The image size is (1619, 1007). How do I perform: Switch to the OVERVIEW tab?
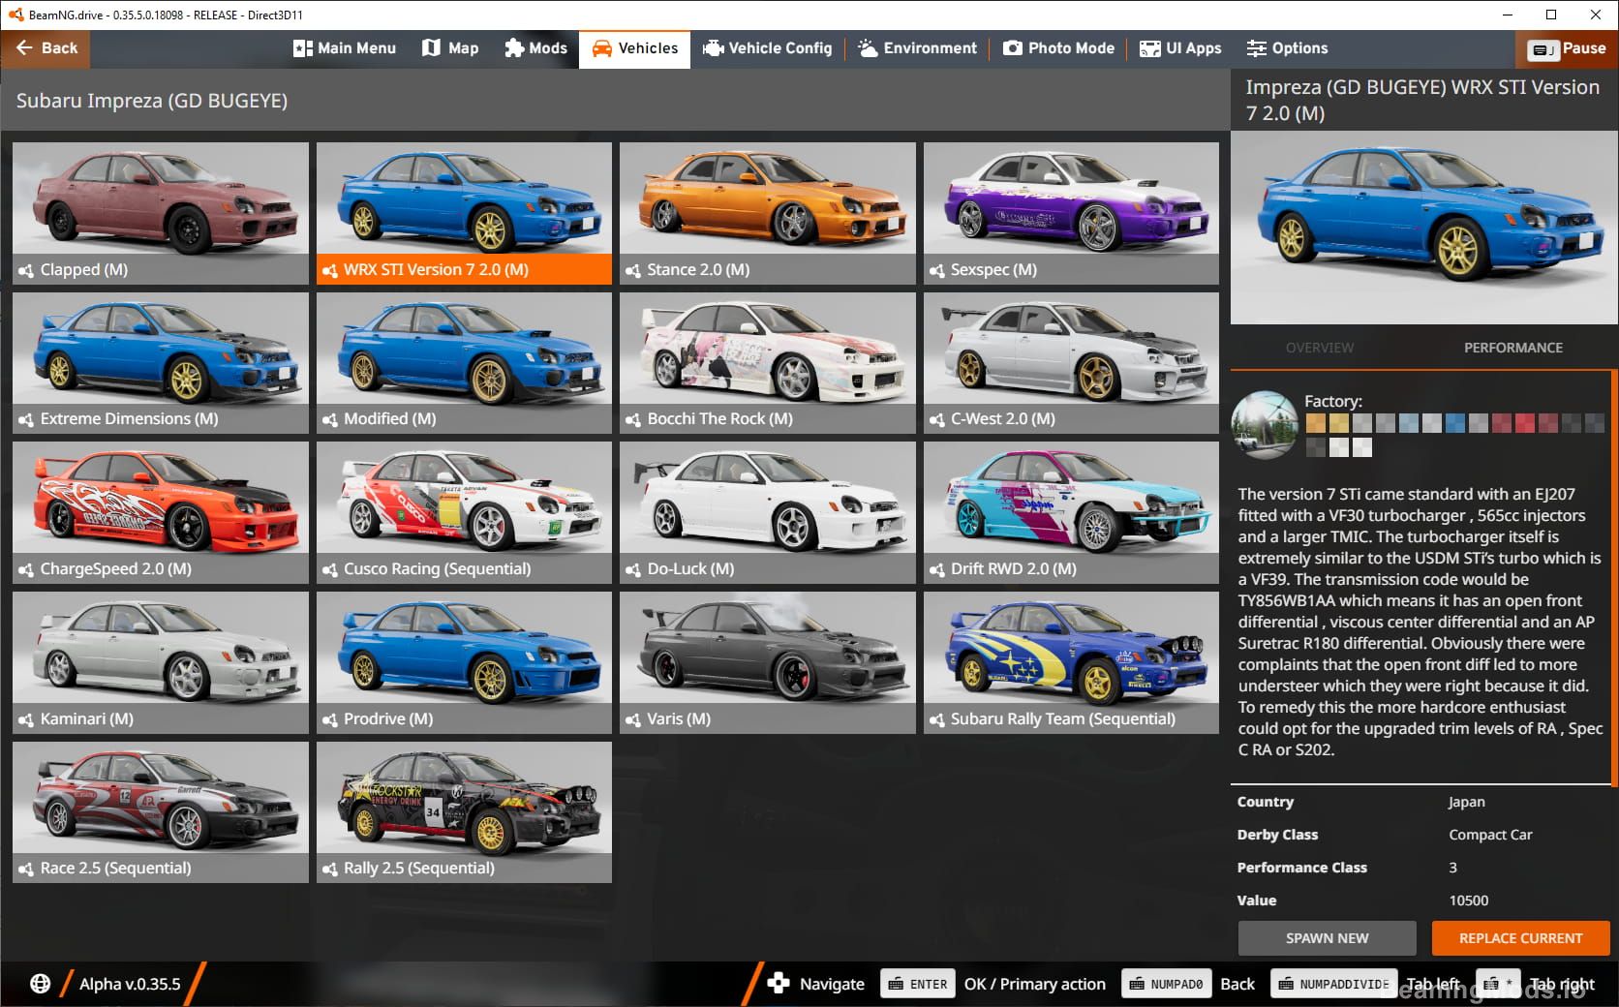click(1320, 348)
